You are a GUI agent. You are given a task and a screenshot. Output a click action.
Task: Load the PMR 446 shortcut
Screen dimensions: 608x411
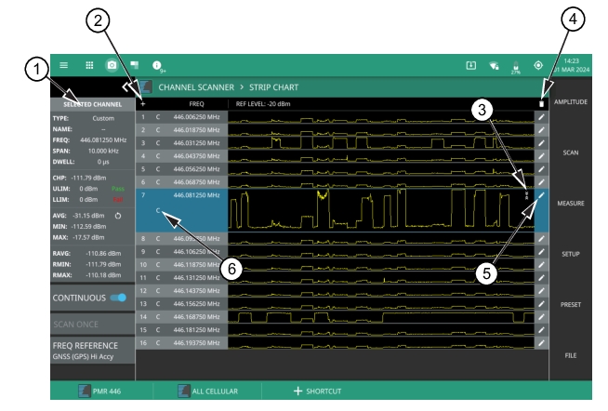pos(100,391)
